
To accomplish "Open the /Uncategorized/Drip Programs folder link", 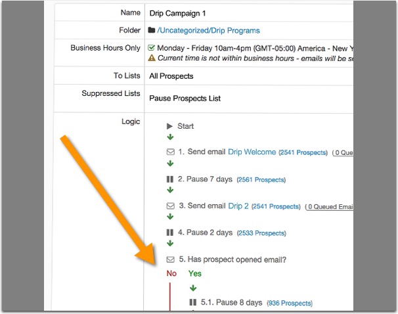I will pyautogui.click(x=208, y=30).
